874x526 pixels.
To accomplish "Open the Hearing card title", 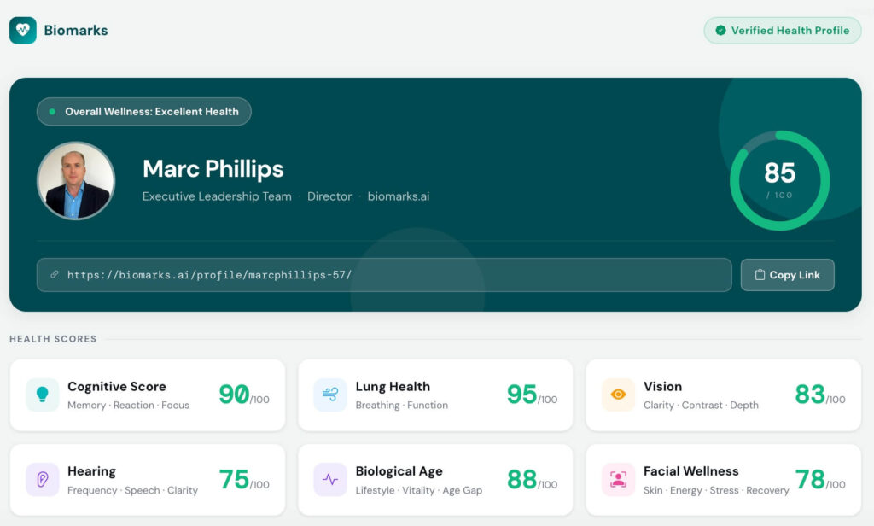I will [x=91, y=471].
